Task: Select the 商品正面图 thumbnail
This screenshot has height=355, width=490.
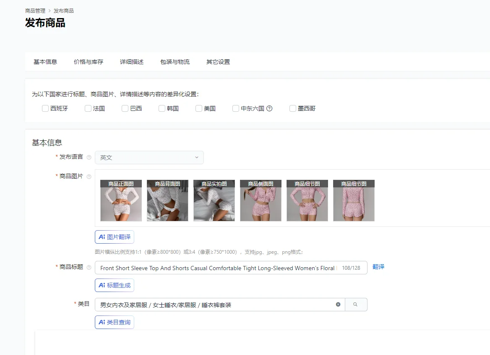Action: [x=121, y=200]
